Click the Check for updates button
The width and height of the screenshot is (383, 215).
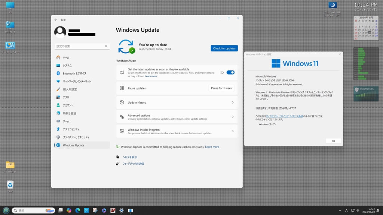pos(224,48)
